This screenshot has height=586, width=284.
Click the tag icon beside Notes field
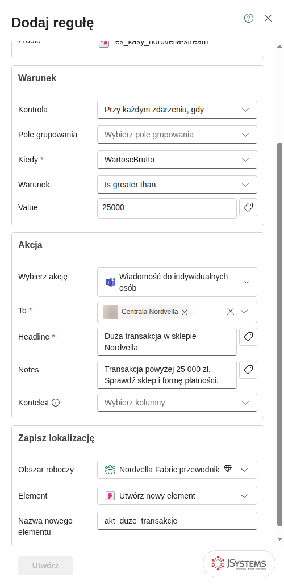tap(248, 370)
